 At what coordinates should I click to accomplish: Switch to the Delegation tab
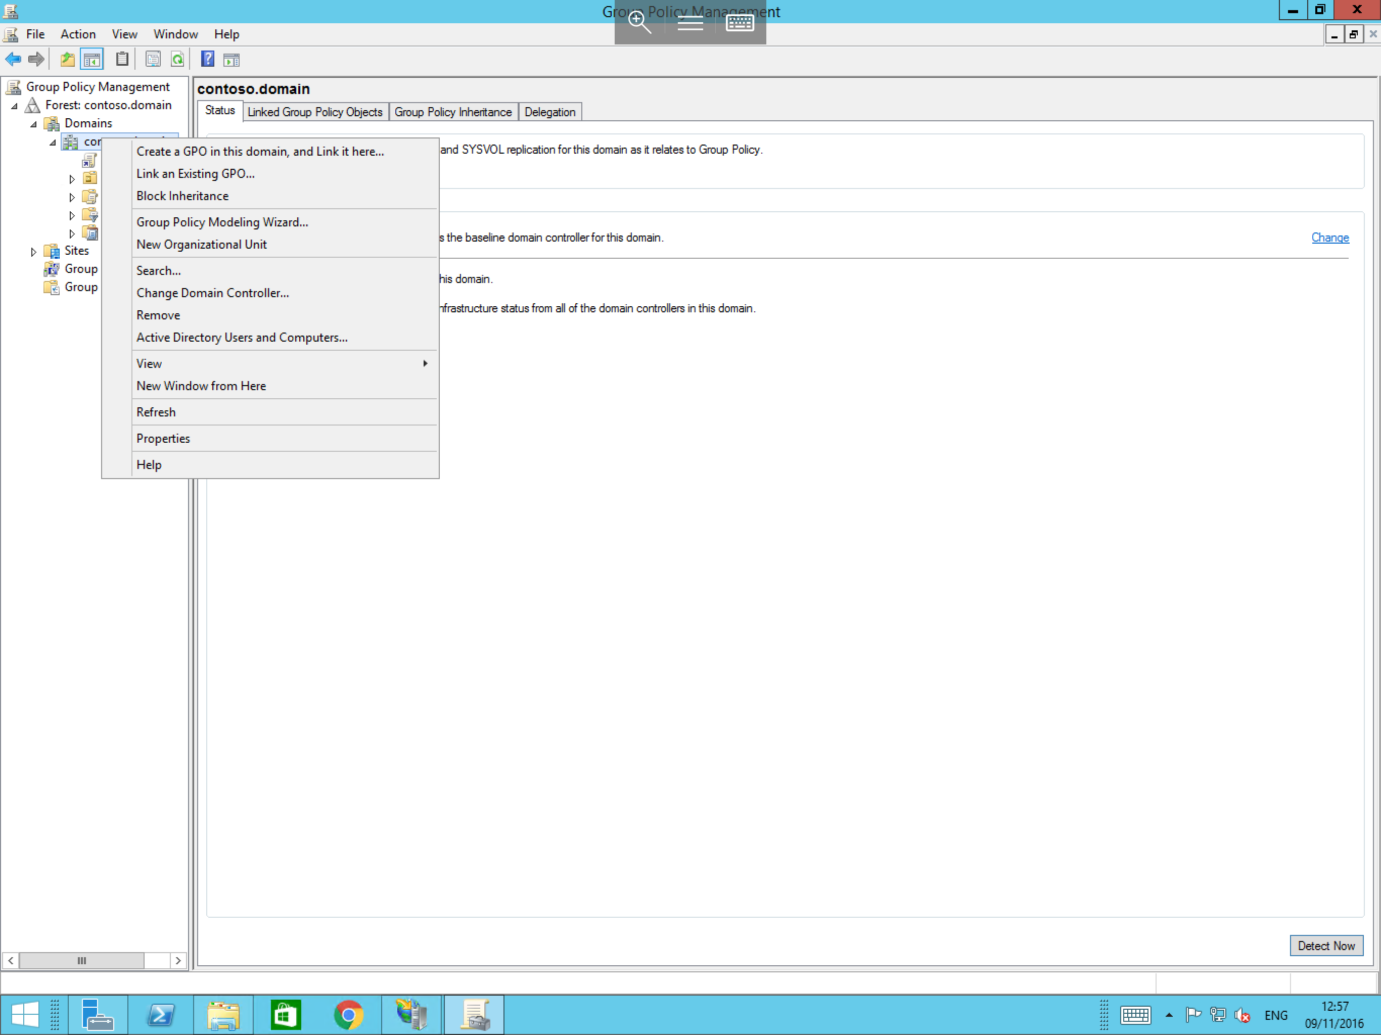pyautogui.click(x=549, y=112)
